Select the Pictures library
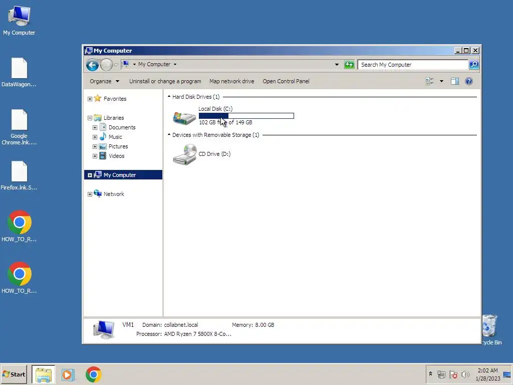The height and width of the screenshot is (385, 513). click(x=118, y=146)
